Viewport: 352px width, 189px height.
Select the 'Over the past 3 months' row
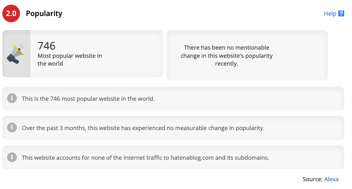pyautogui.click(x=173, y=128)
